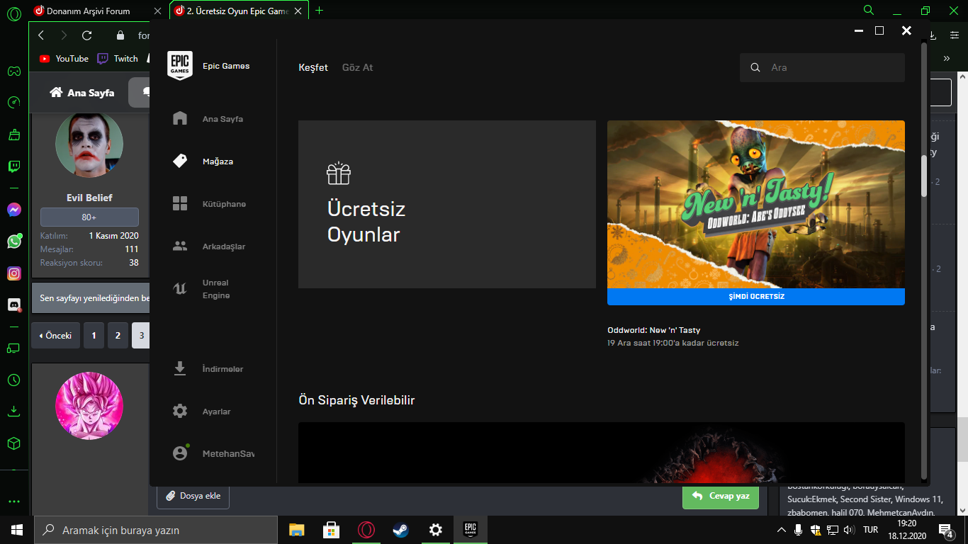Open Twitch panel in Opera sidebar
Screen dimensions: 968x544
point(14,166)
